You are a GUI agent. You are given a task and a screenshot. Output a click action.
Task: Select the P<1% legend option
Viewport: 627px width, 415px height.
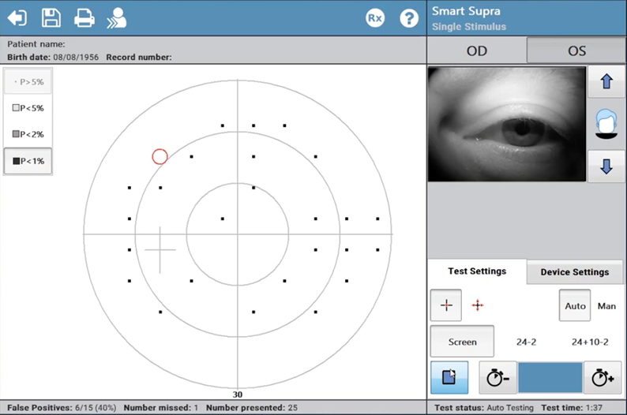[x=28, y=161]
